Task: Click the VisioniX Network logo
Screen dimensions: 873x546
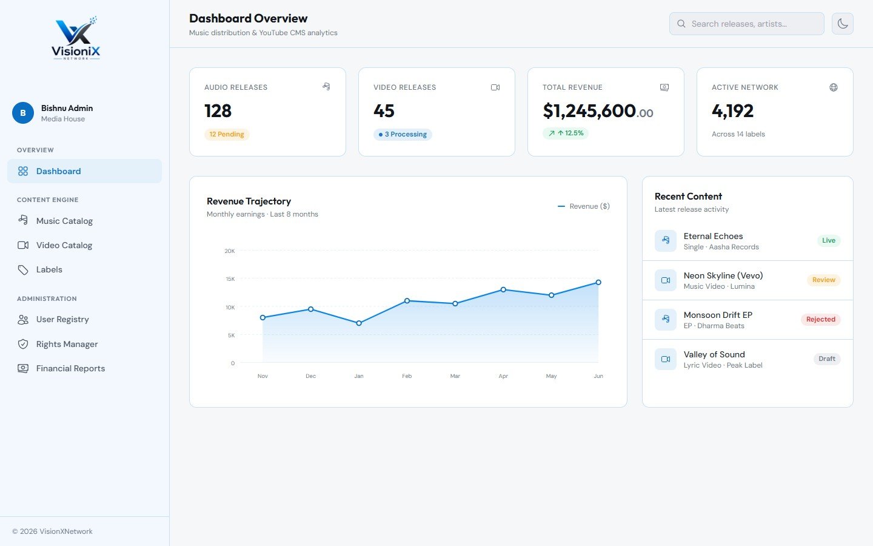Action: click(x=76, y=38)
